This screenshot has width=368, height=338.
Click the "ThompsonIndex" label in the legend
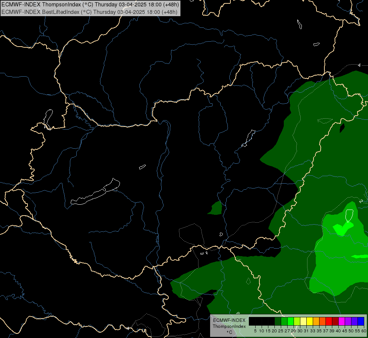point(229,326)
